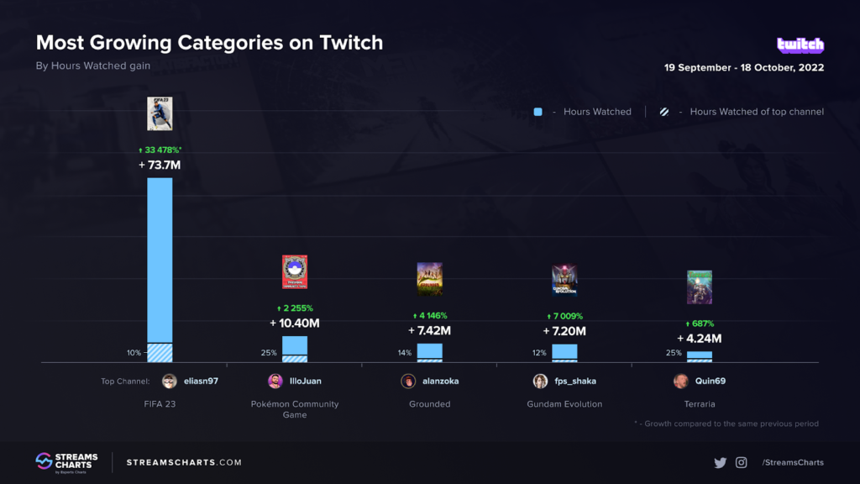Screen dimensions: 860x484
Task: Open the STREAMSCHARTS.COM link
Action: (x=184, y=463)
